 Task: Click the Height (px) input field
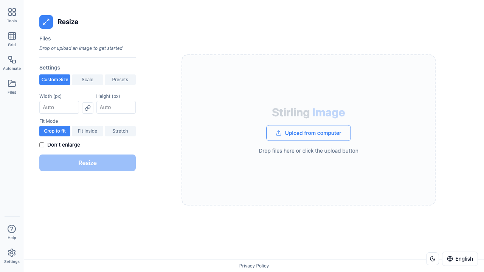pyautogui.click(x=116, y=107)
